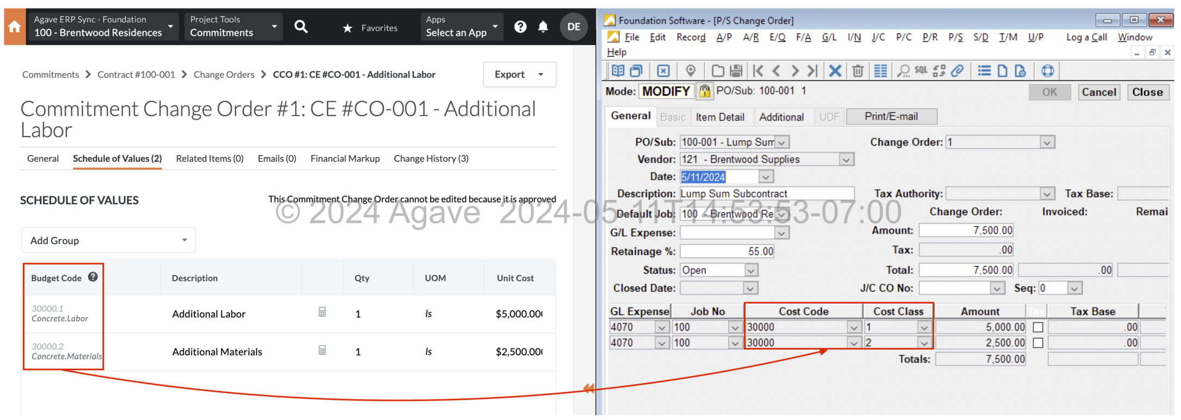Open the Project Tools Commitments dropdown
Viewport: 1181px width, 420px height.
tap(234, 26)
